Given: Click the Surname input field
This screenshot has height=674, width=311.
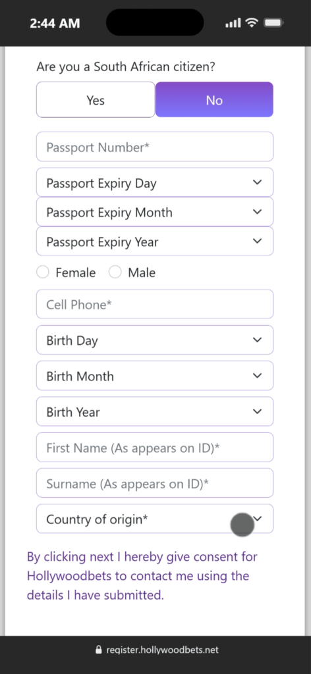Looking at the screenshot, I should pos(155,483).
